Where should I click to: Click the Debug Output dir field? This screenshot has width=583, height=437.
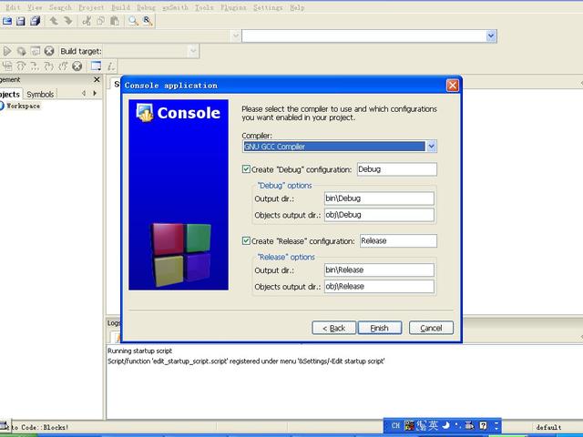[x=379, y=198]
